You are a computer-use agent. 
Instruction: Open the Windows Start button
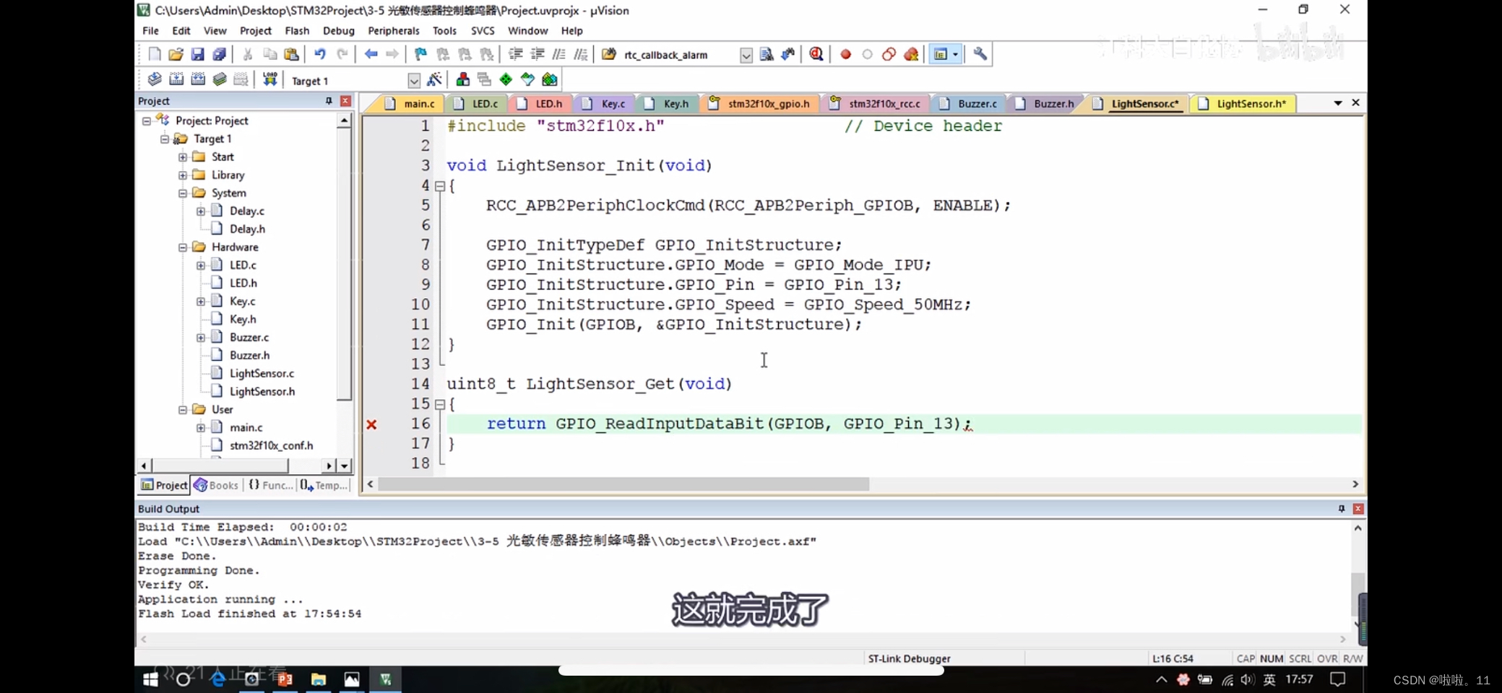coord(150,679)
